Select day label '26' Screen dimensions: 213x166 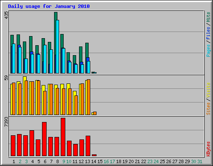tap(168, 161)
